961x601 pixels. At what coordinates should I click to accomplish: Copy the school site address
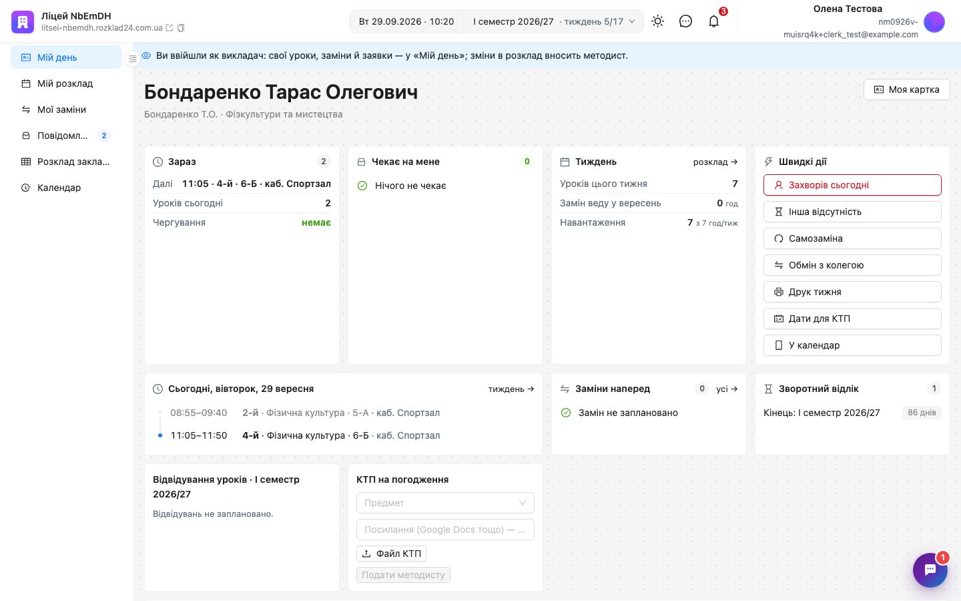(x=181, y=28)
